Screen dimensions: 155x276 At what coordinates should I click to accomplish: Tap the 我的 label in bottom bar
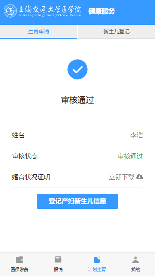[x=136, y=270]
